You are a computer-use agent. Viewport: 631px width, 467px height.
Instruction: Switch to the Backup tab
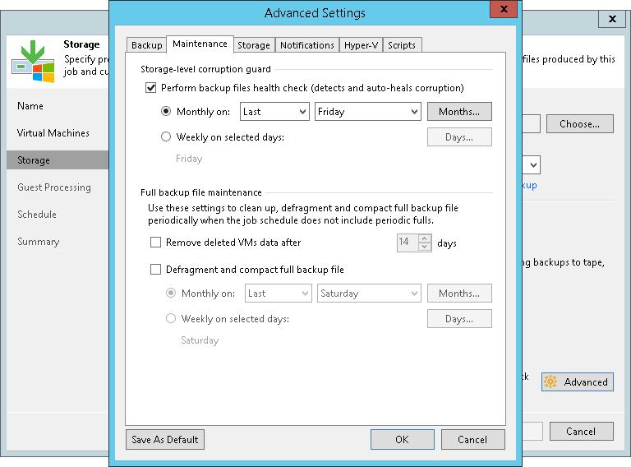pyautogui.click(x=146, y=45)
